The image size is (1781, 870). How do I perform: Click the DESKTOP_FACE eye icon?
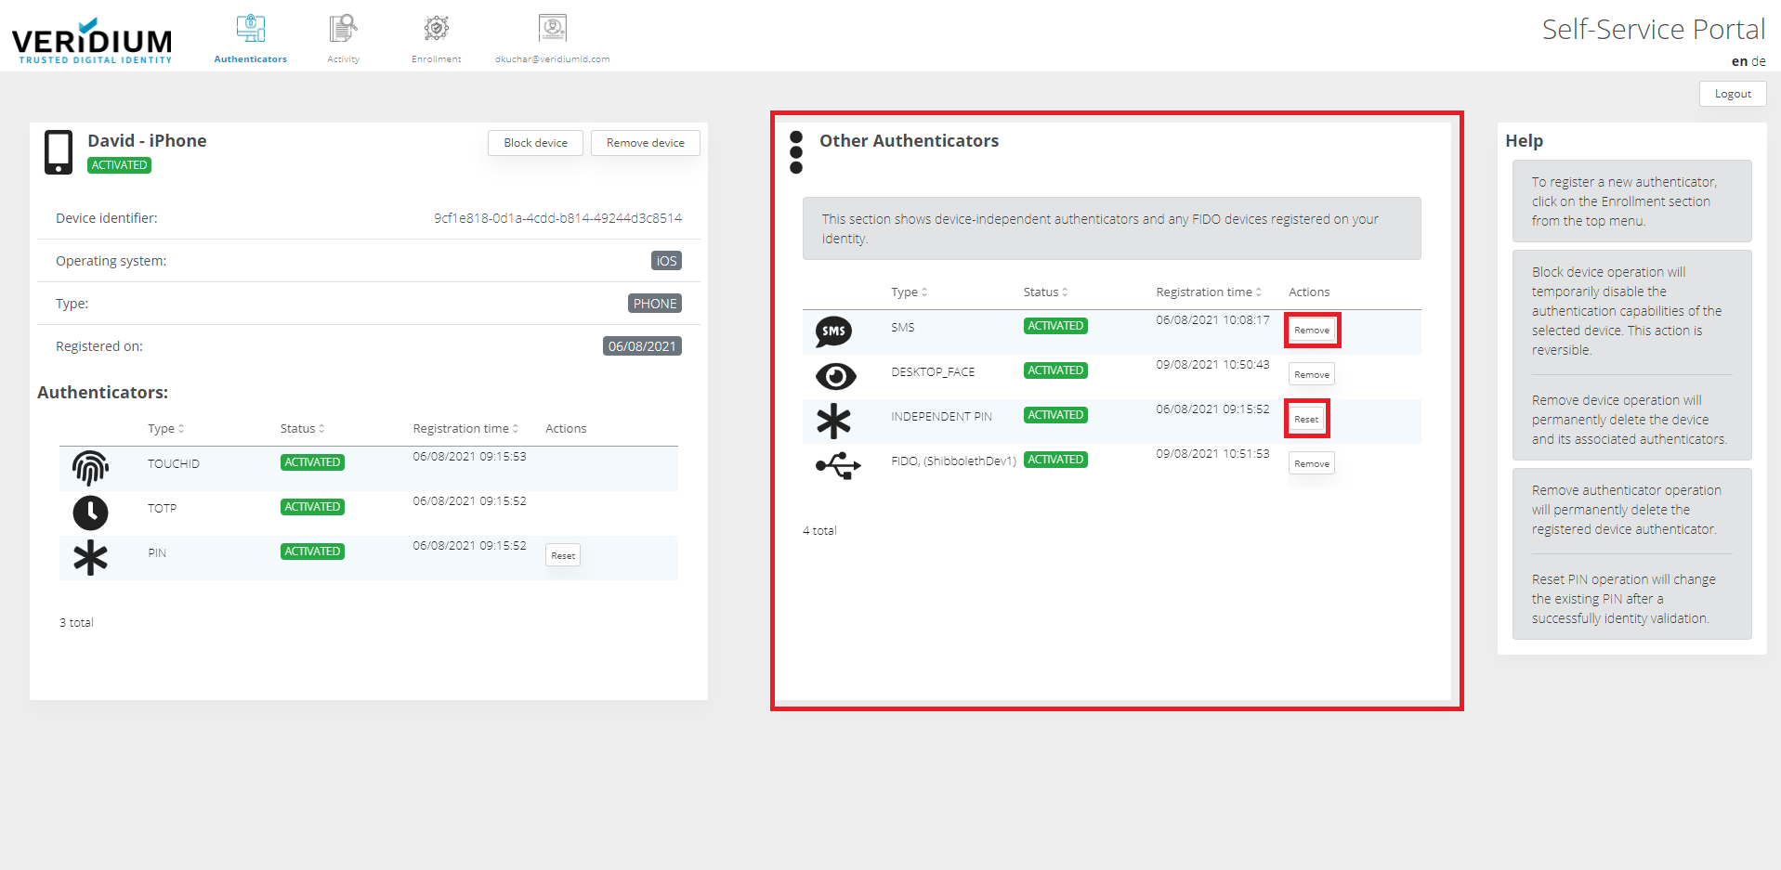[x=835, y=376]
